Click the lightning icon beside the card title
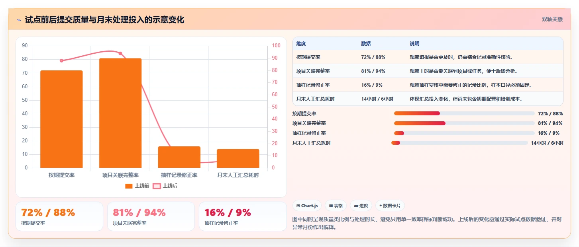The image size is (579, 247). tap(19, 20)
